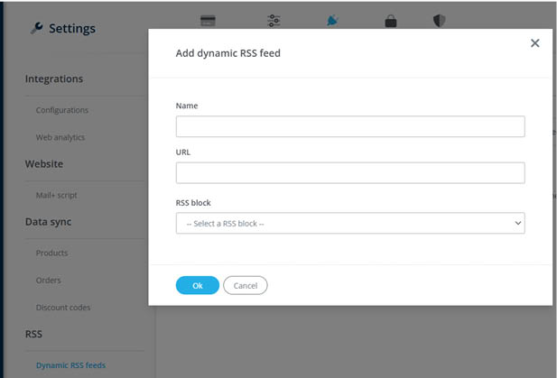Open the shield security icon tab
The image size is (557, 378).
(440, 20)
